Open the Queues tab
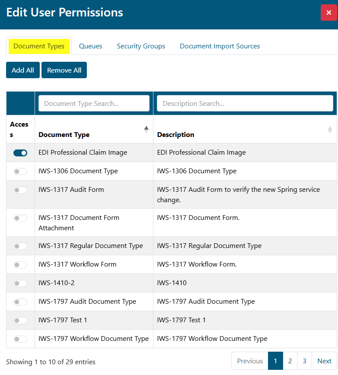 [x=90, y=46]
